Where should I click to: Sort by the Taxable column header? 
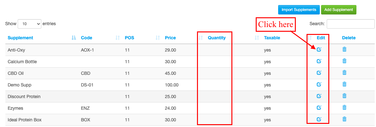click(x=272, y=38)
